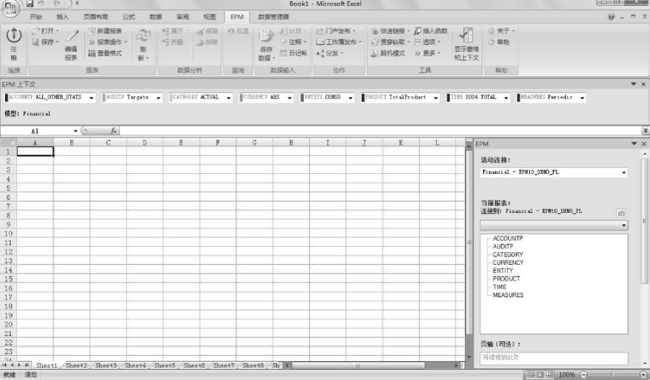Image resolution: width=650 pixels, height=380 pixels.
Task: Click the 保留 keep icon
Action: (200, 31)
